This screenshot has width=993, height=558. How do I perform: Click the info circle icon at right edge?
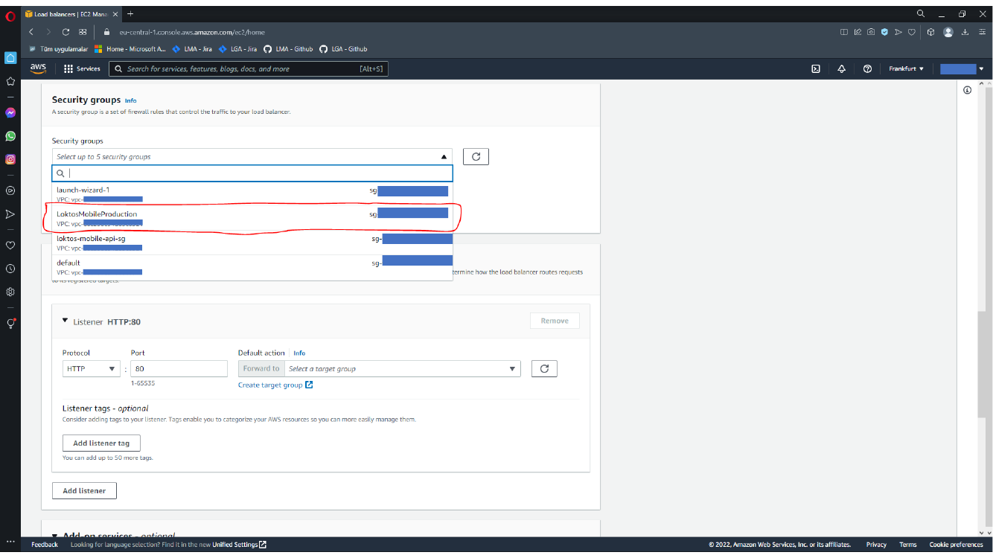coord(968,90)
